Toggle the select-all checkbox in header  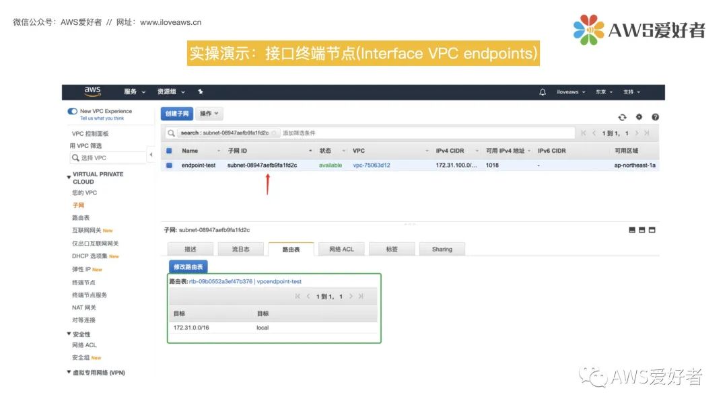169,151
